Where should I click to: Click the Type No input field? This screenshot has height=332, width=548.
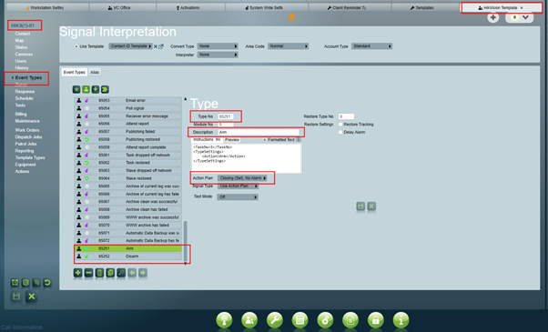pyautogui.click(x=226, y=116)
